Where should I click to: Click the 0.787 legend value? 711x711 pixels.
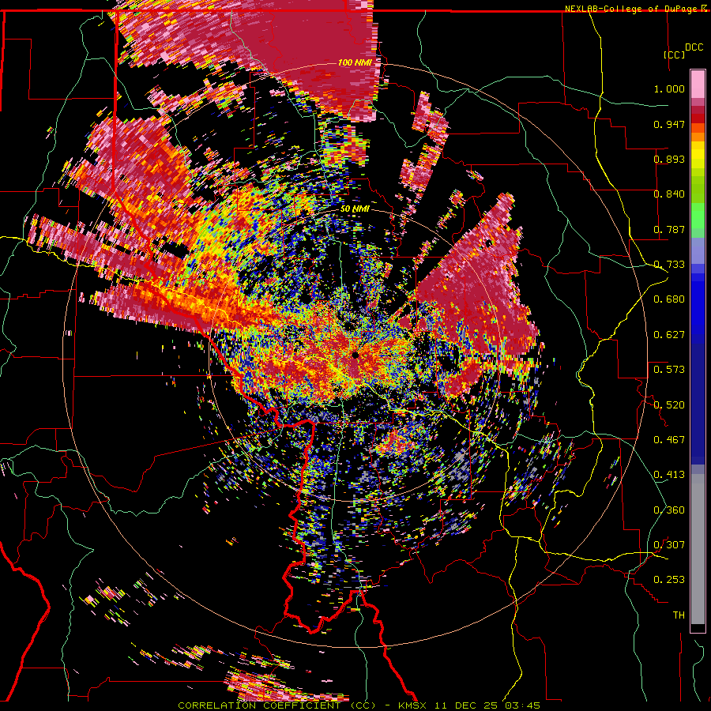click(x=669, y=229)
